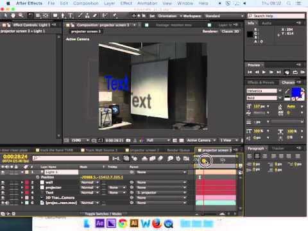Select the Brush tool
The image size is (308, 231).
click(x=80, y=15)
